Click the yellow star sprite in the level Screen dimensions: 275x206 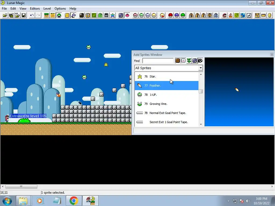click(x=106, y=64)
